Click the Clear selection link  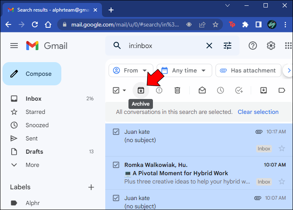[x=258, y=112]
